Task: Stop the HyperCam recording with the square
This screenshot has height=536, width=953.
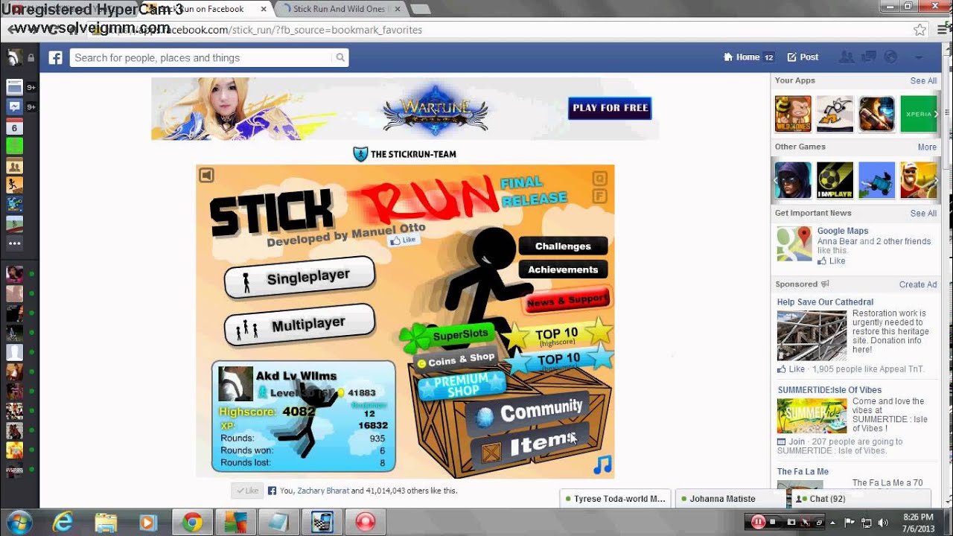Action: coord(773,522)
